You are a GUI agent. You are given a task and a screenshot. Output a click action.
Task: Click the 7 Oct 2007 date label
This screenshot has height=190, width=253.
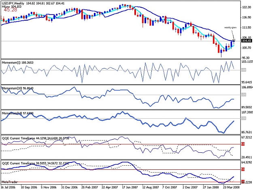point(170,187)
